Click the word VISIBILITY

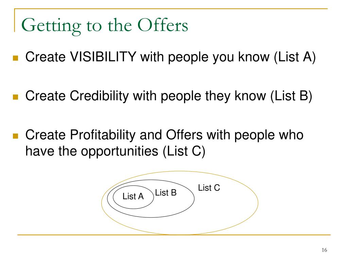click(x=103, y=57)
